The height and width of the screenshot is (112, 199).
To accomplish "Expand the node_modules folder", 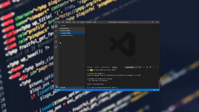I will (72, 33).
